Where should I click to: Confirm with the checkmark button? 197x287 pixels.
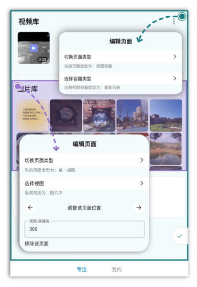point(180,236)
